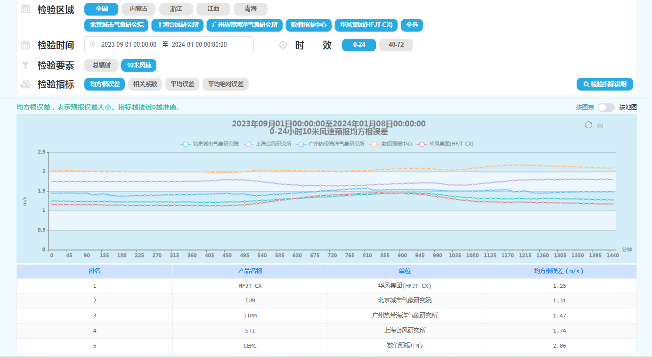The width and height of the screenshot is (652, 358).
Task: Click the 单位 column header
Action: coord(405,271)
